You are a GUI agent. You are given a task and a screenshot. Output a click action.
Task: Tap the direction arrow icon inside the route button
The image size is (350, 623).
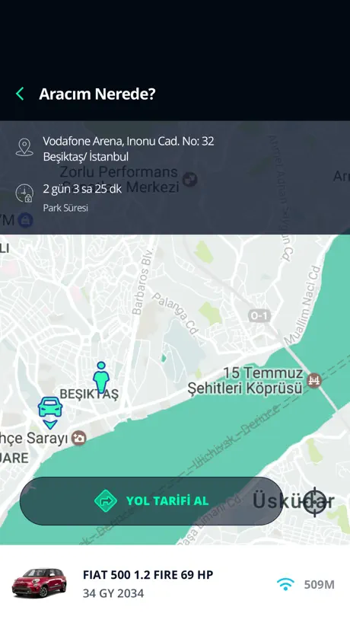(x=106, y=501)
